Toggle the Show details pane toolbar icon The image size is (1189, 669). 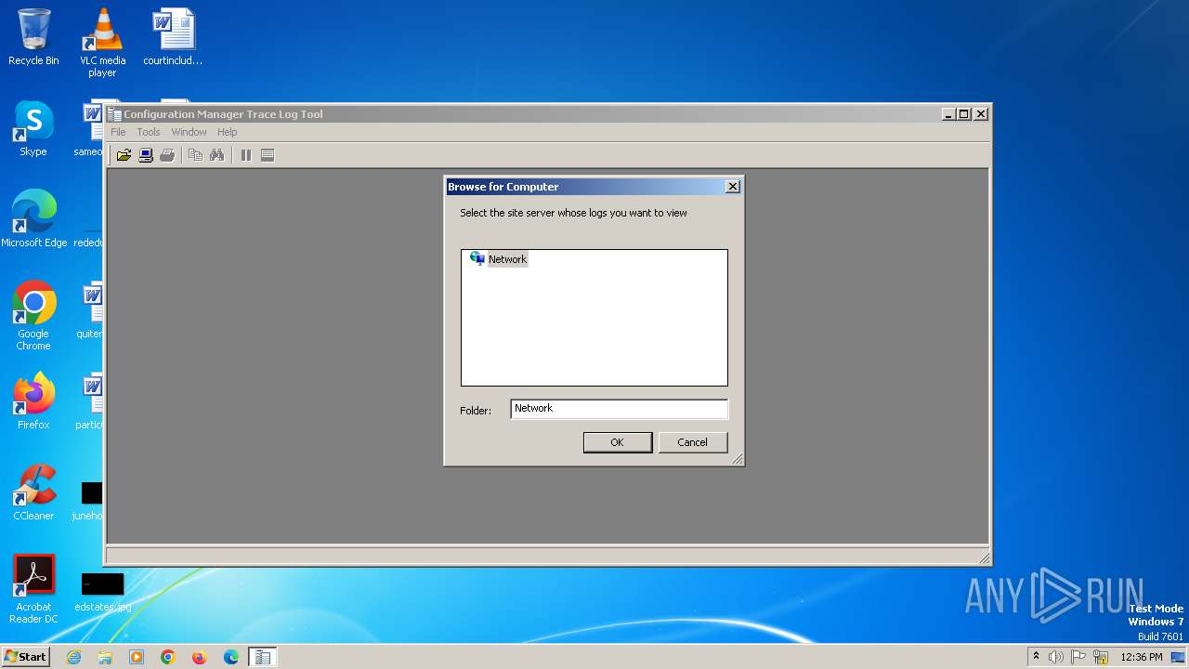pyautogui.click(x=268, y=155)
